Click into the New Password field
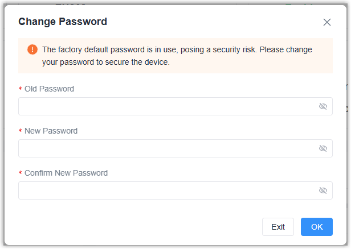This screenshot has width=351, height=249. [x=165, y=148]
